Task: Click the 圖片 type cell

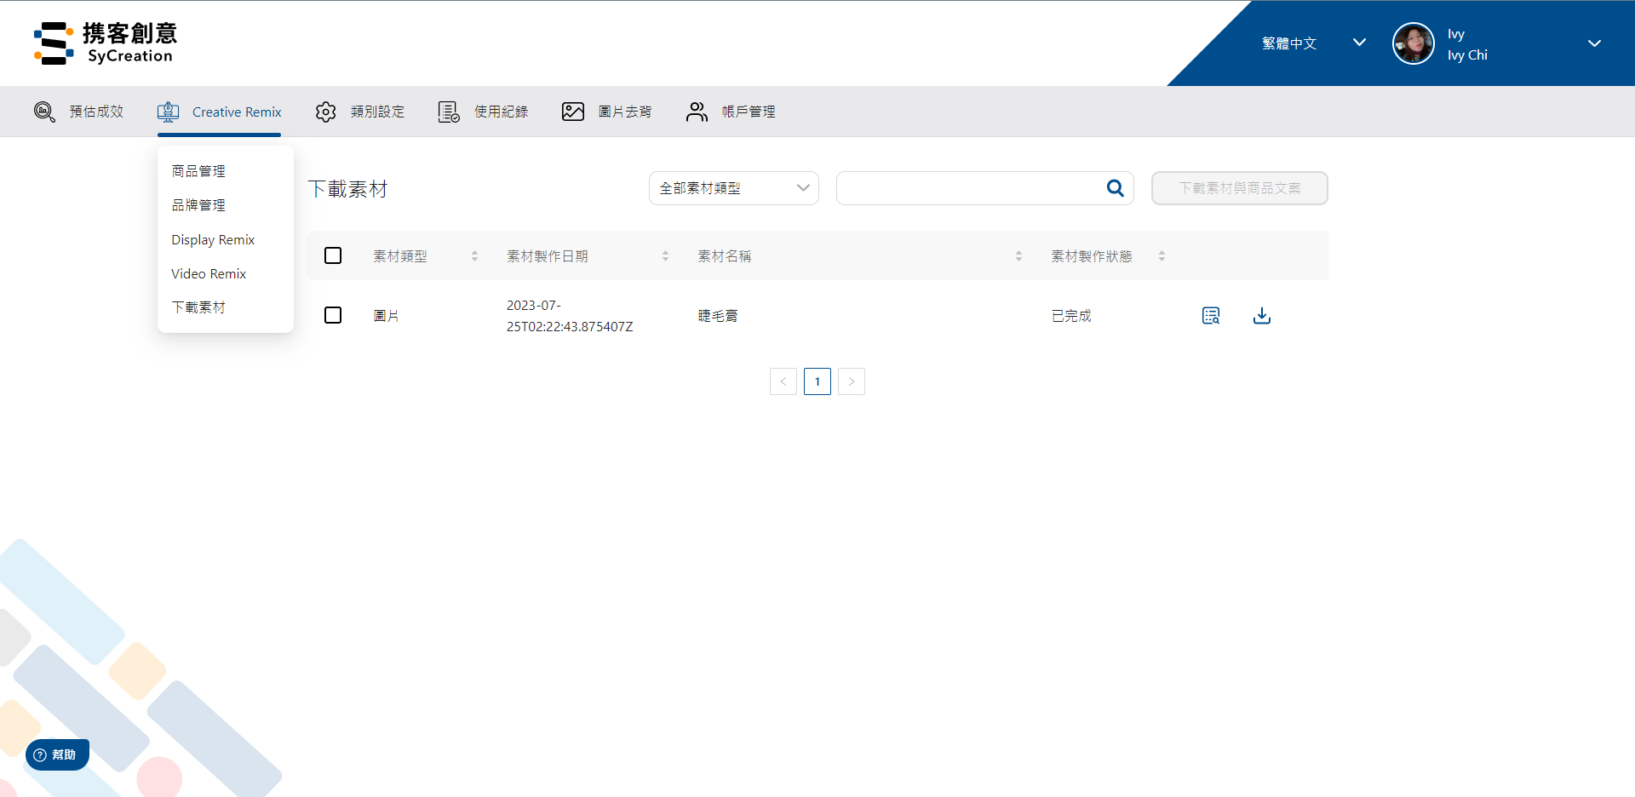Action: point(386,316)
